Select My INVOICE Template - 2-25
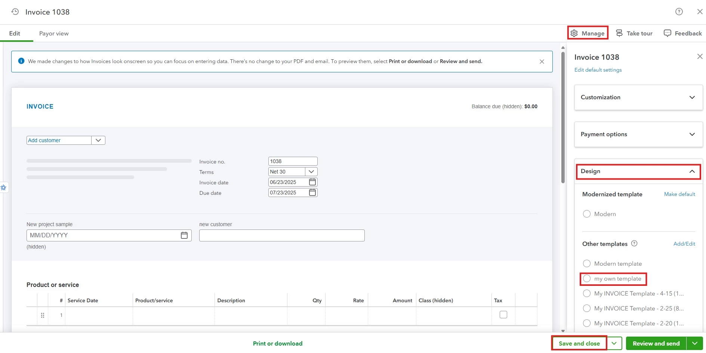This screenshot has width=706, height=353. pos(587,308)
